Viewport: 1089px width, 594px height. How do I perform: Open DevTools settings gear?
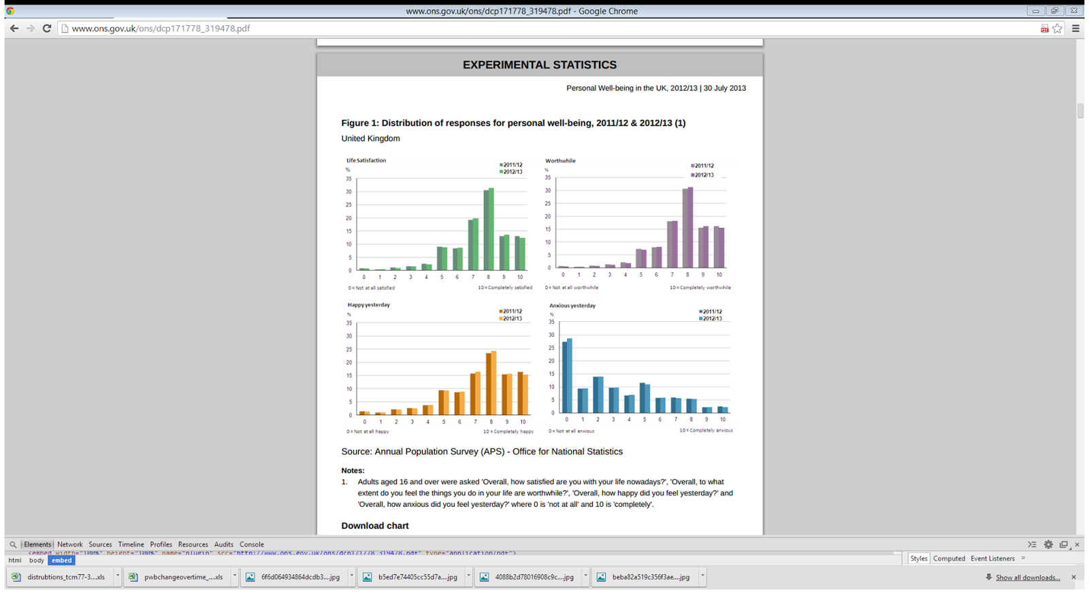pyautogui.click(x=1048, y=544)
